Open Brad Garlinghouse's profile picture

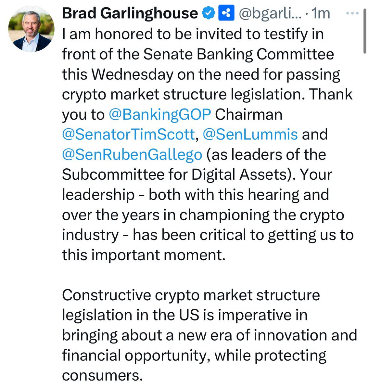click(31, 29)
